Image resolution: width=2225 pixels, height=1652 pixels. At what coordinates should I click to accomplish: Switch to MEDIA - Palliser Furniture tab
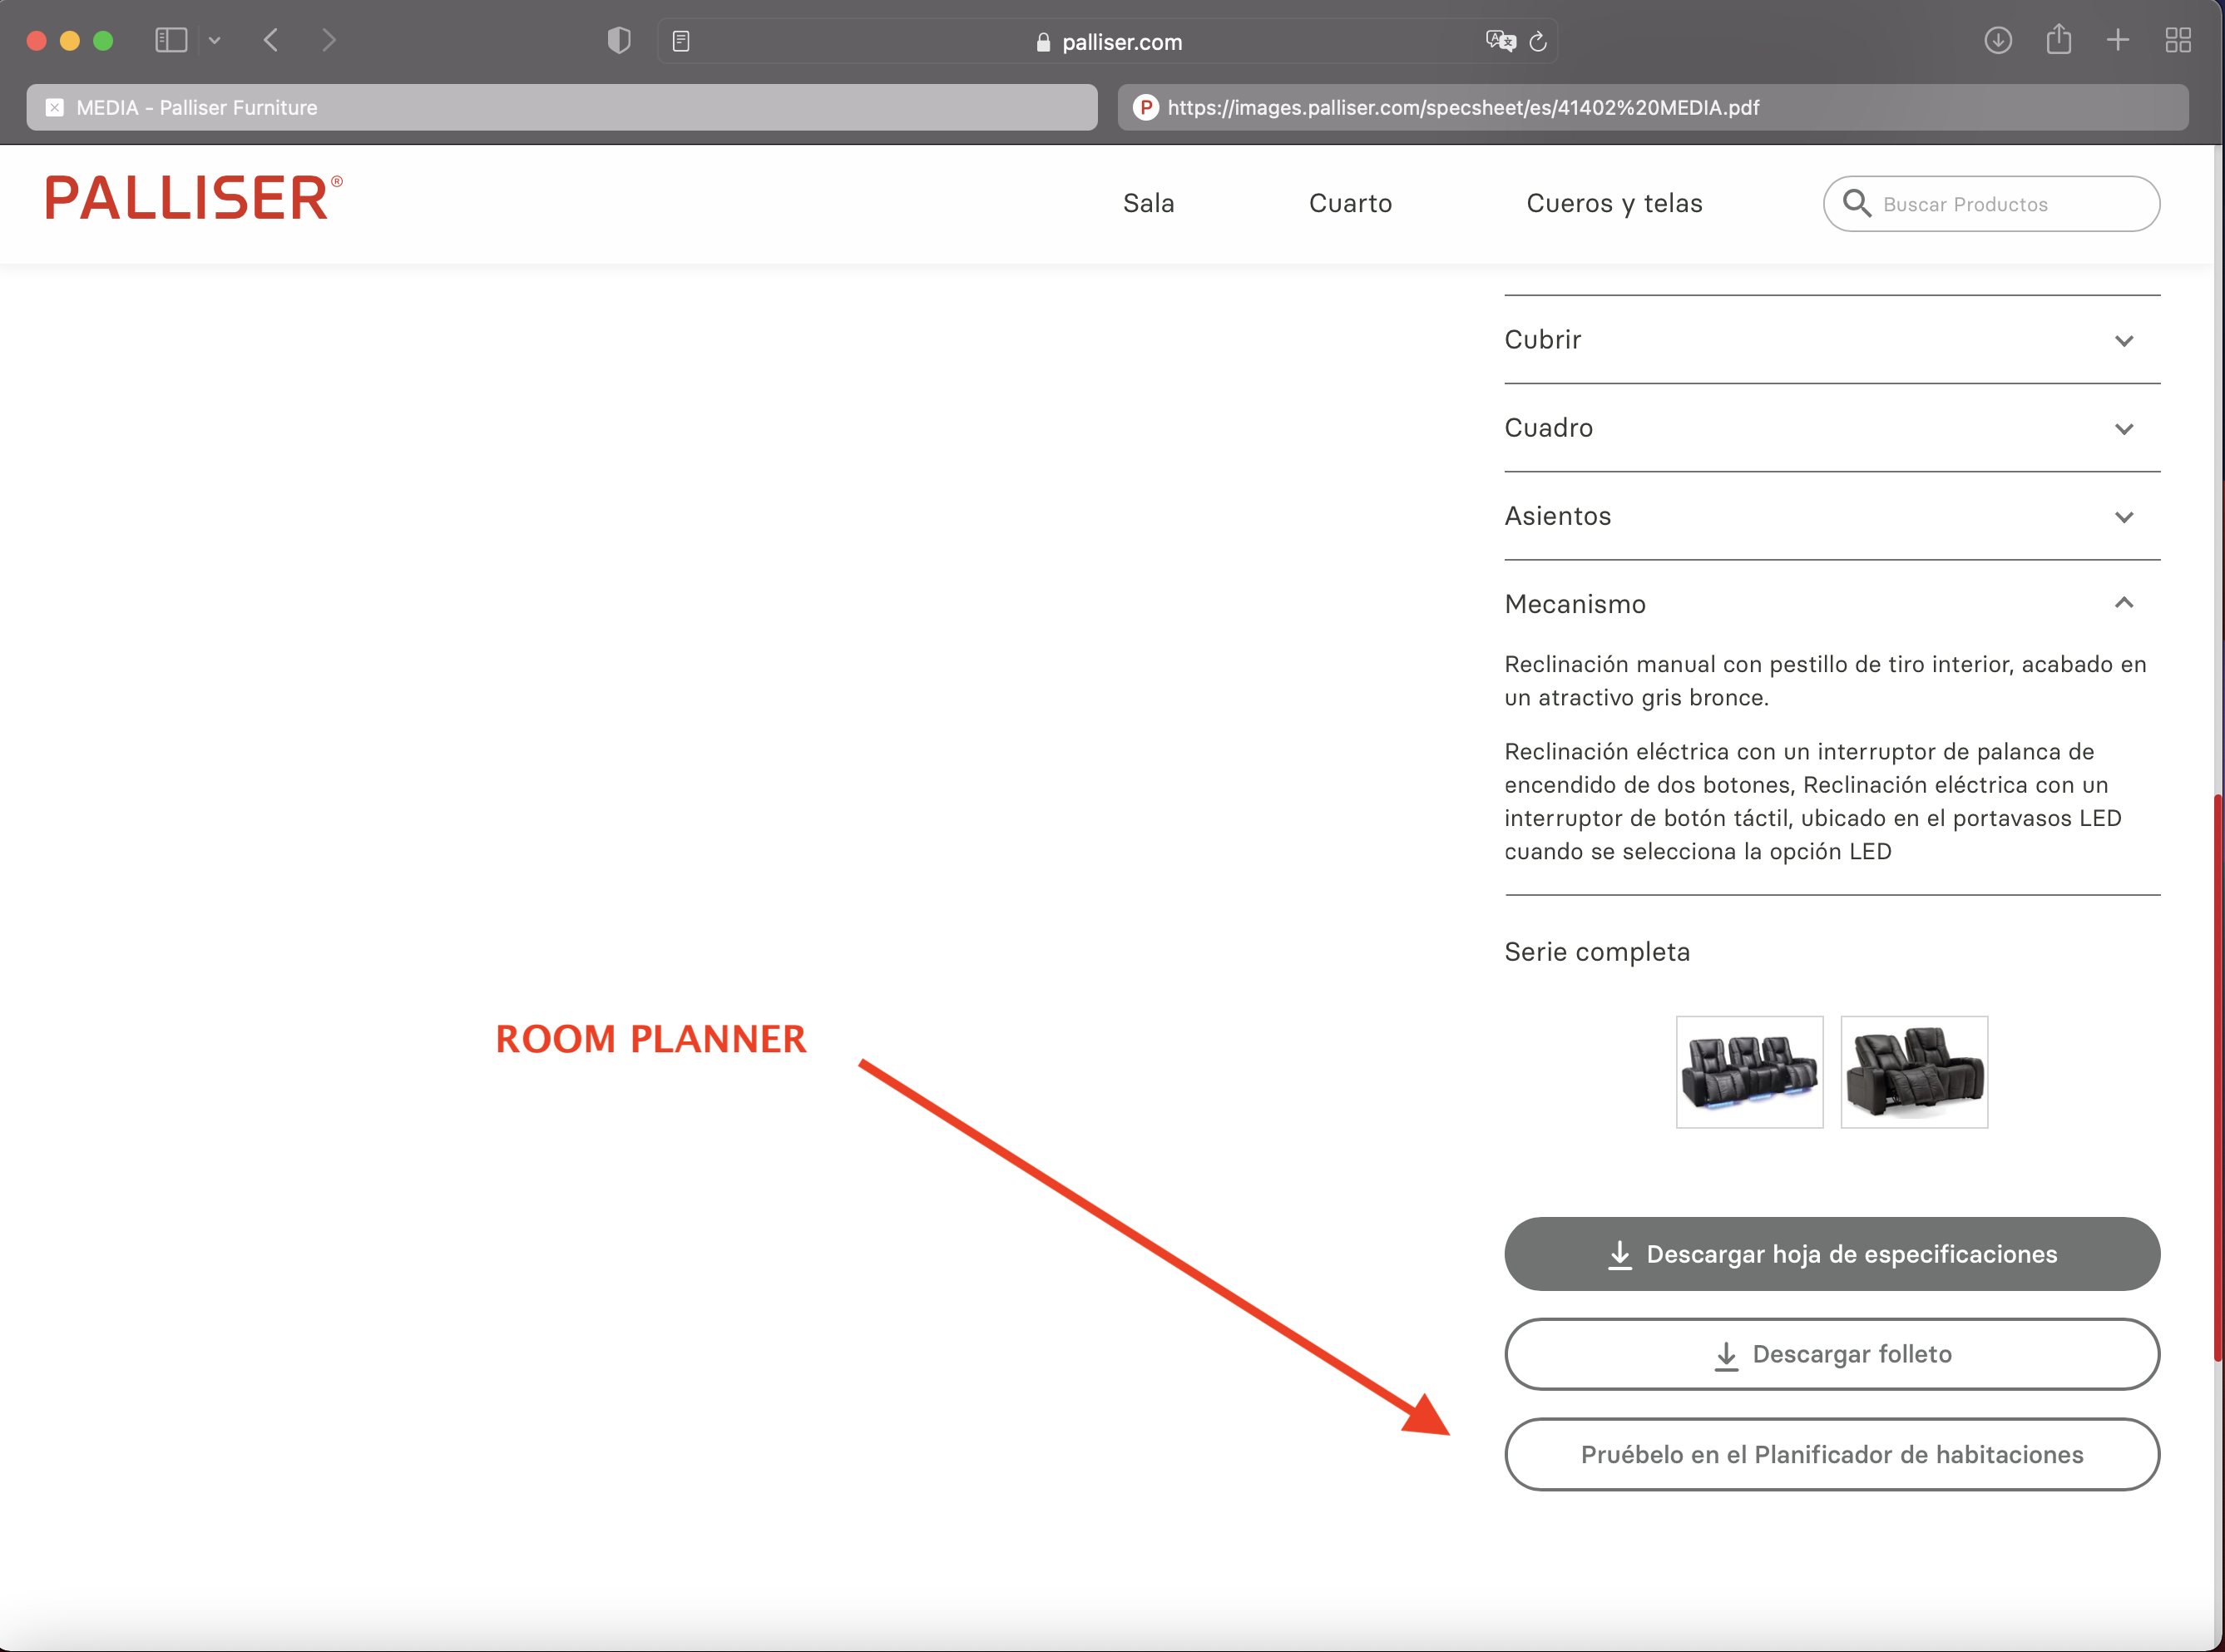tap(562, 107)
